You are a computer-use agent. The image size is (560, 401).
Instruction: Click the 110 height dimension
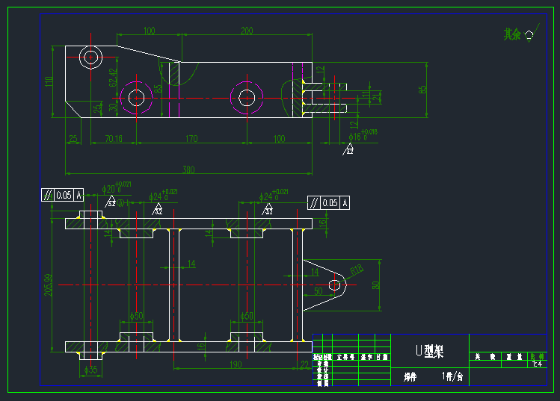coord(49,81)
